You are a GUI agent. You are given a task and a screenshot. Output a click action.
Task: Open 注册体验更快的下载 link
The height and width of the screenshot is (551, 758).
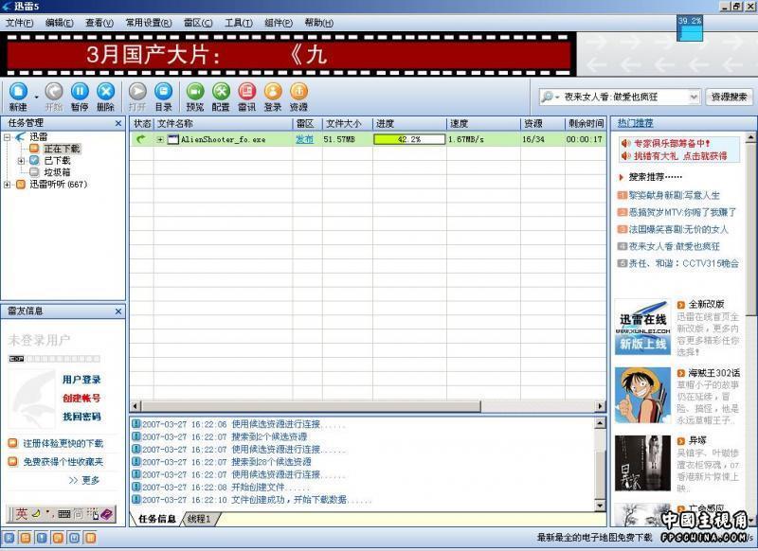pos(63,443)
